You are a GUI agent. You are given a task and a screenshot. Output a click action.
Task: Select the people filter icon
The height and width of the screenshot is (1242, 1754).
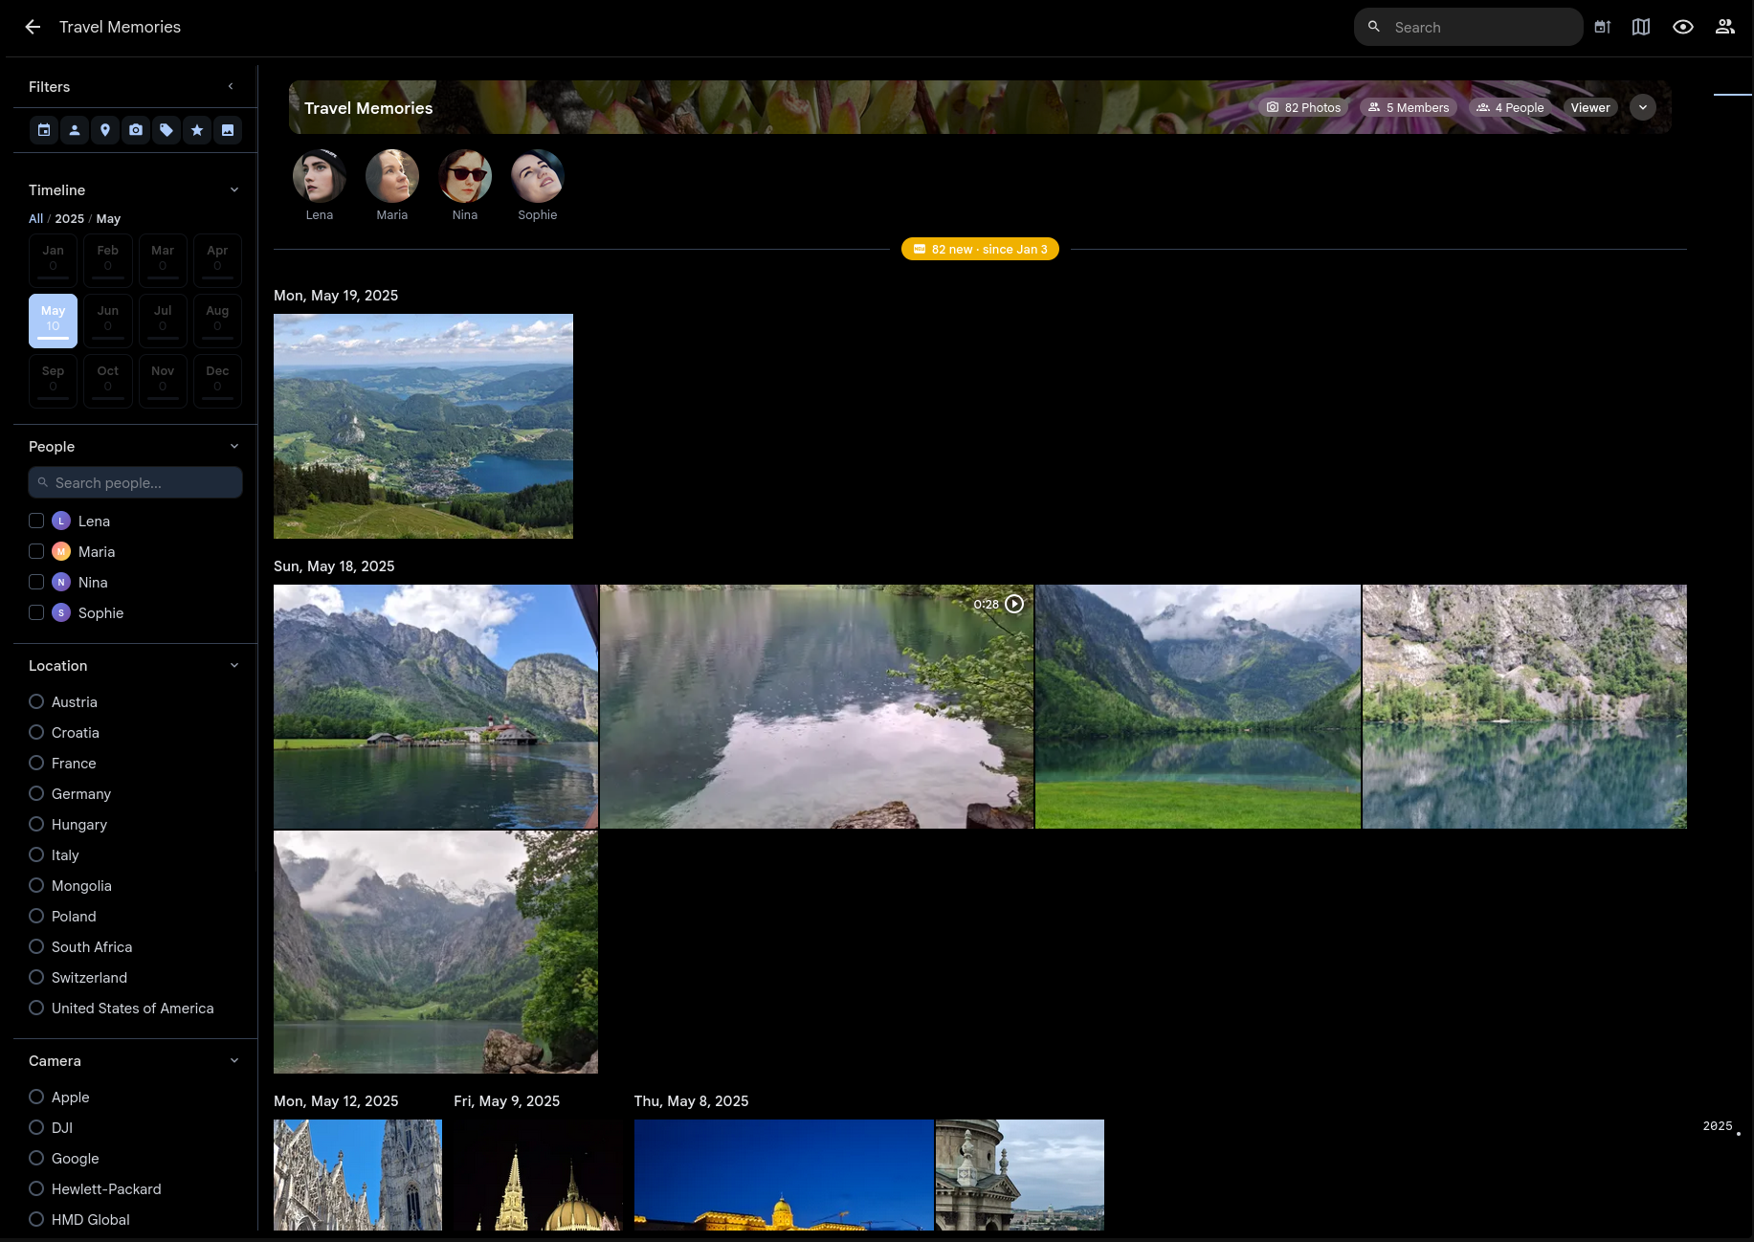click(75, 130)
